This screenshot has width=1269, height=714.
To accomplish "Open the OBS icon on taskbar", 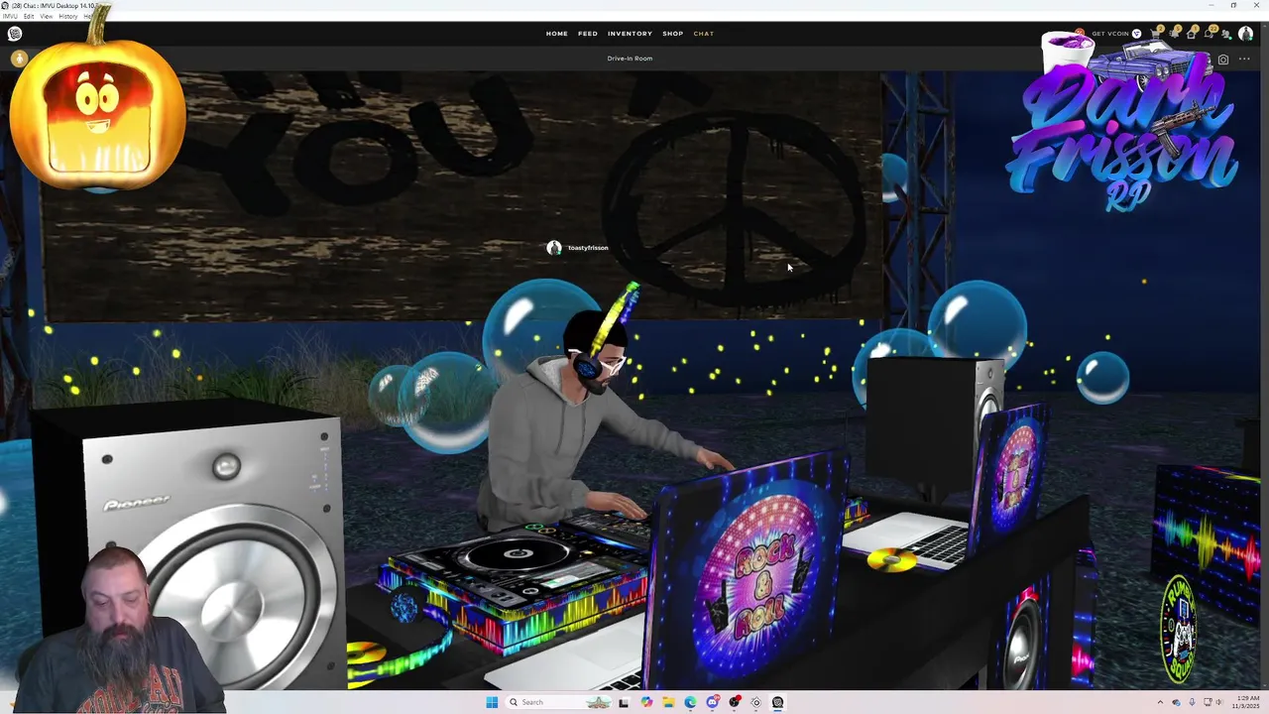I will [734, 702].
